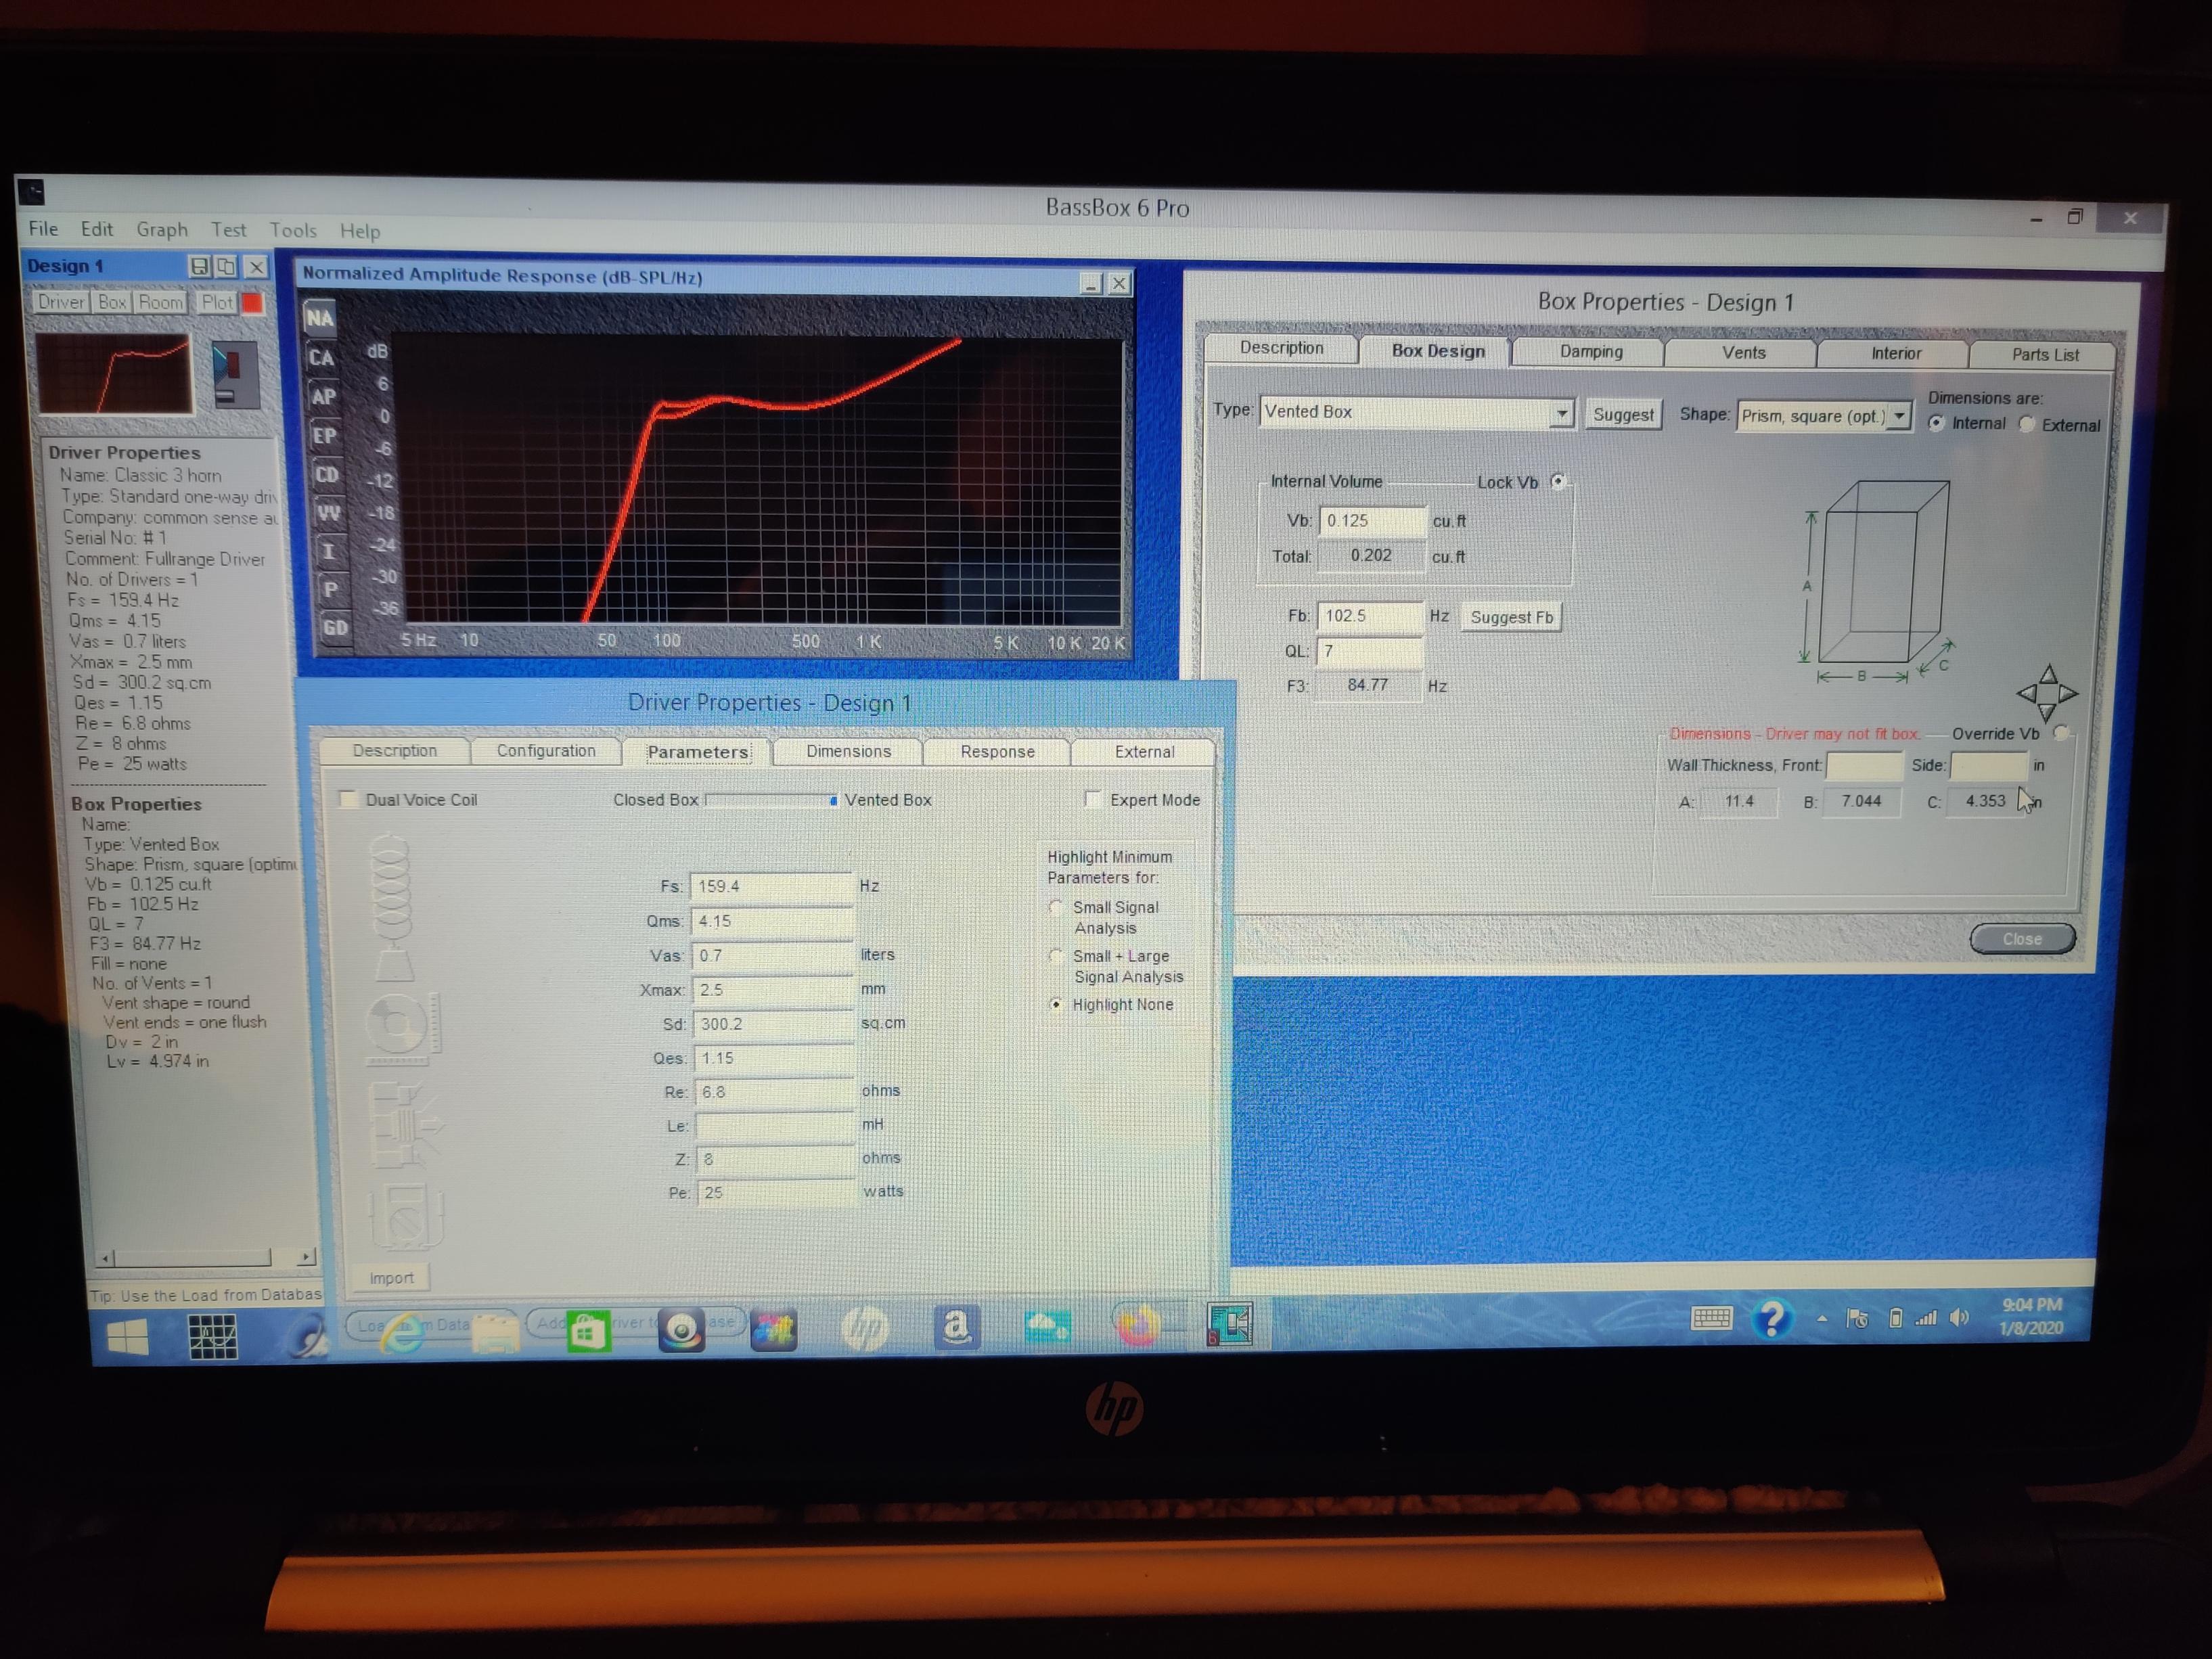Open the Graph menu
Viewport: 2212px width, 1659px height.
pos(162,229)
